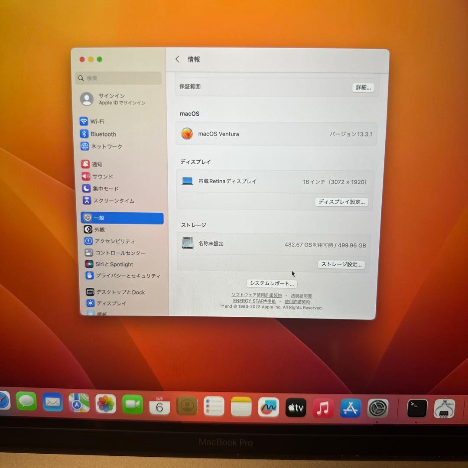Open Terminal from the Dock
468x468 pixels.
click(416, 407)
